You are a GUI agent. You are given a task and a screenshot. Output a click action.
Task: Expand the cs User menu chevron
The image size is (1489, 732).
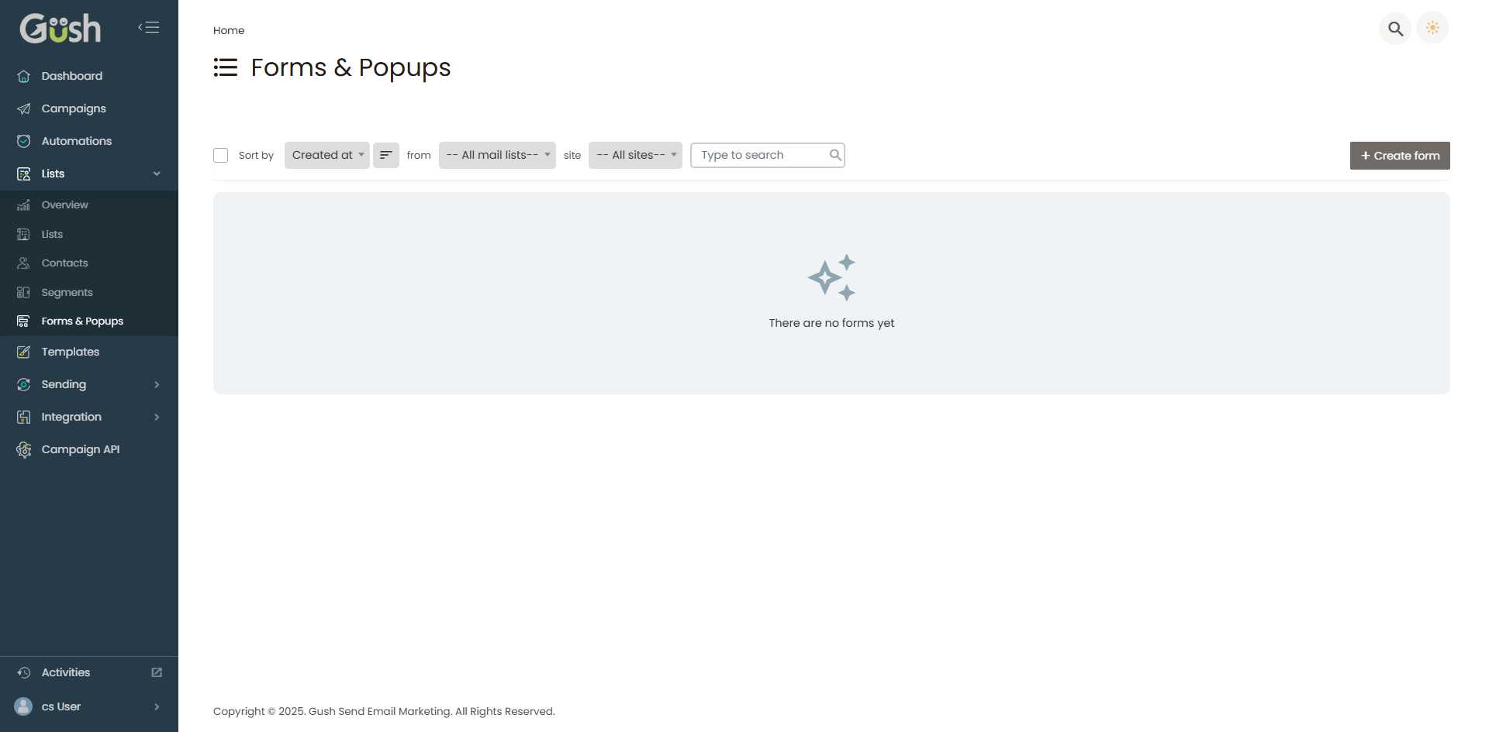tap(157, 706)
